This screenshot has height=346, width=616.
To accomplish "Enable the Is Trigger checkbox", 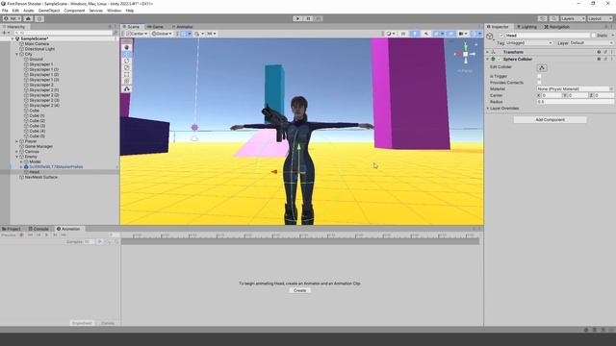I will click(x=539, y=77).
